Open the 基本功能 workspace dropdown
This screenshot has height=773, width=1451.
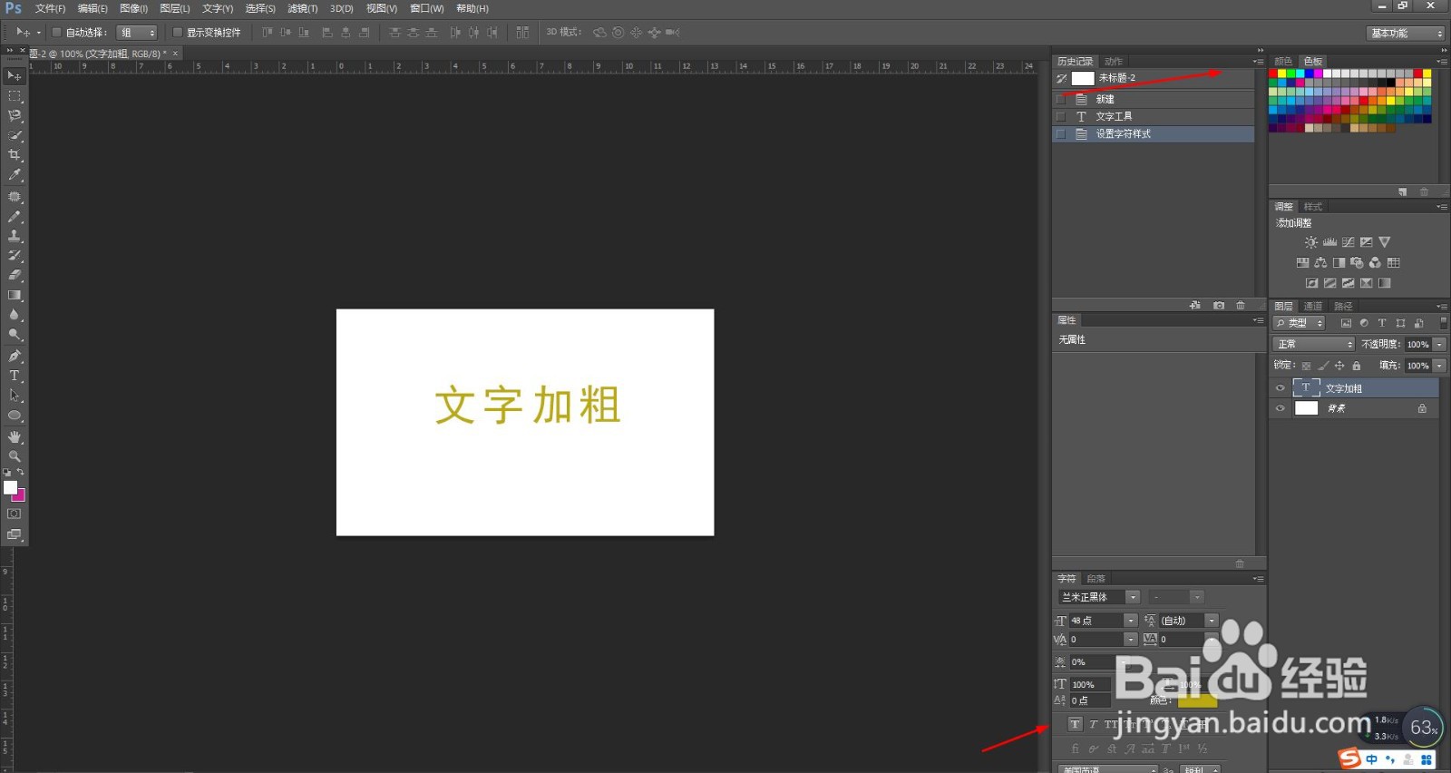pos(1406,33)
